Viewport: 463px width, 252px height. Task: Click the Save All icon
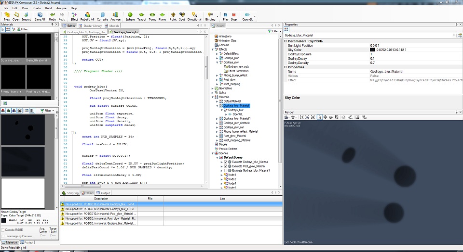pos(40,16)
